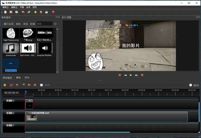Click the red Export Video button
The width and height of the screenshot is (201, 138).
tap(53, 12)
